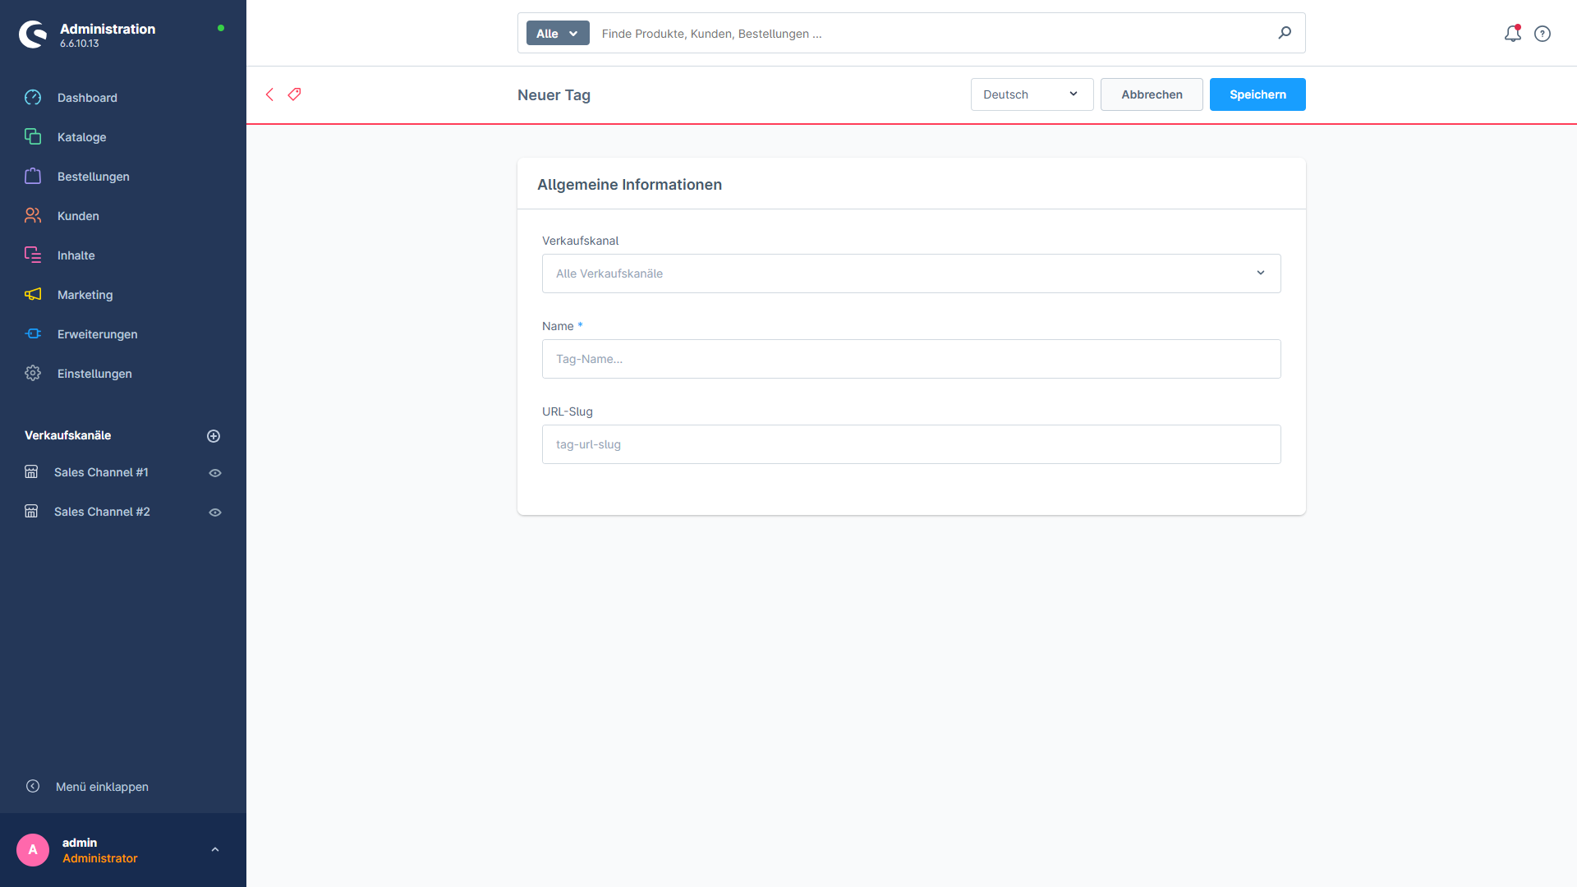Click the version number 6.6.10.13

(x=79, y=44)
